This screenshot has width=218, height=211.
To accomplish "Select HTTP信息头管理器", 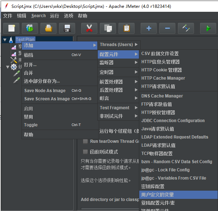I will 178,62.
